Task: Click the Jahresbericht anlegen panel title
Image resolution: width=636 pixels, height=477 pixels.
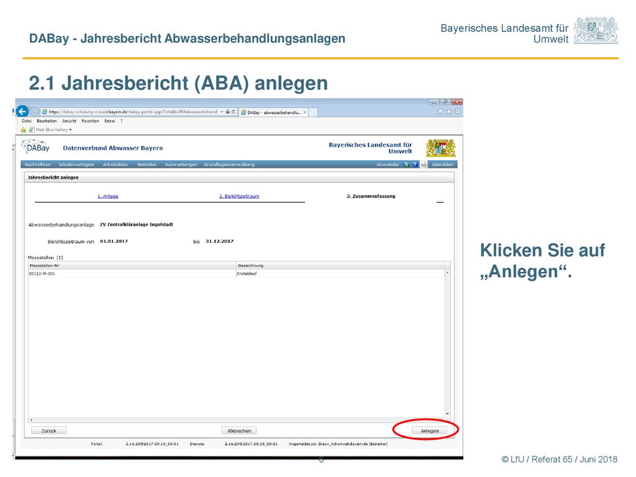Action: pyautogui.click(x=53, y=177)
